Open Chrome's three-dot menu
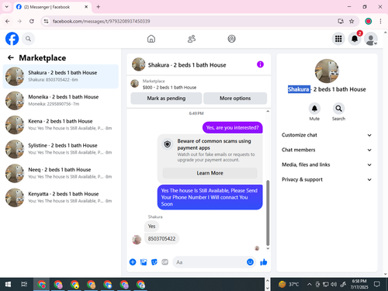The width and height of the screenshot is (388, 291). pos(380,21)
